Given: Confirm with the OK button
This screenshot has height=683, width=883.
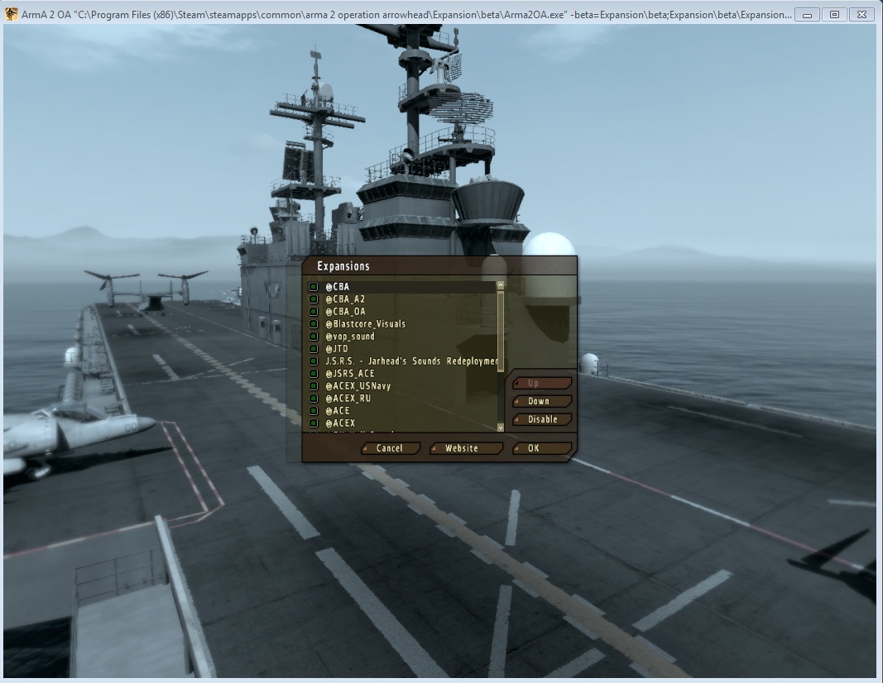Looking at the screenshot, I should [x=542, y=448].
